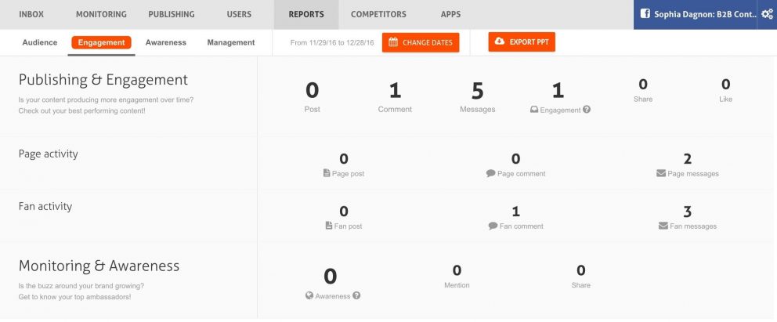Click the Messages count of 5

tap(477, 91)
